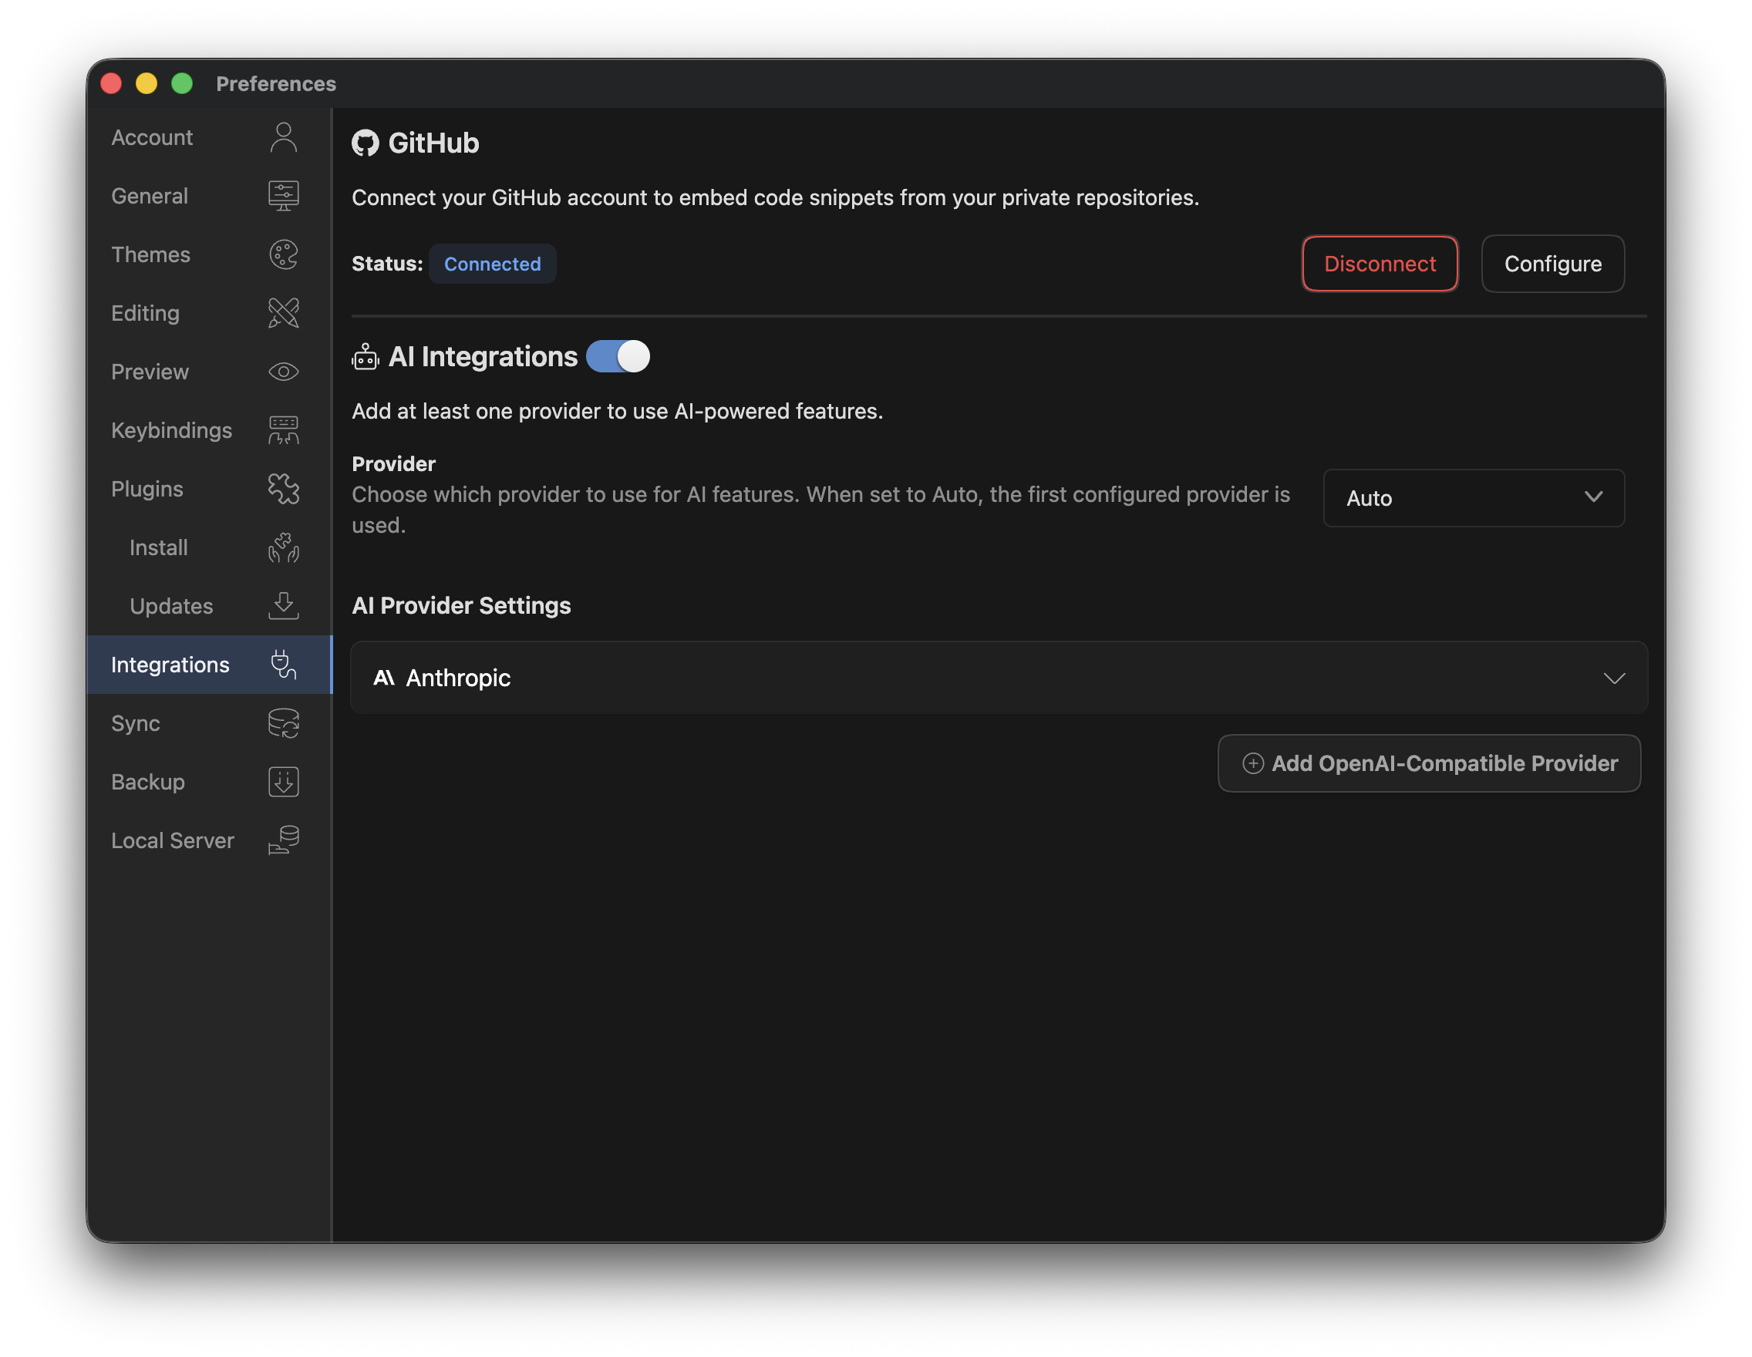Go to the Sync preferences section
Viewport: 1752px width, 1357px height.
pos(208,722)
